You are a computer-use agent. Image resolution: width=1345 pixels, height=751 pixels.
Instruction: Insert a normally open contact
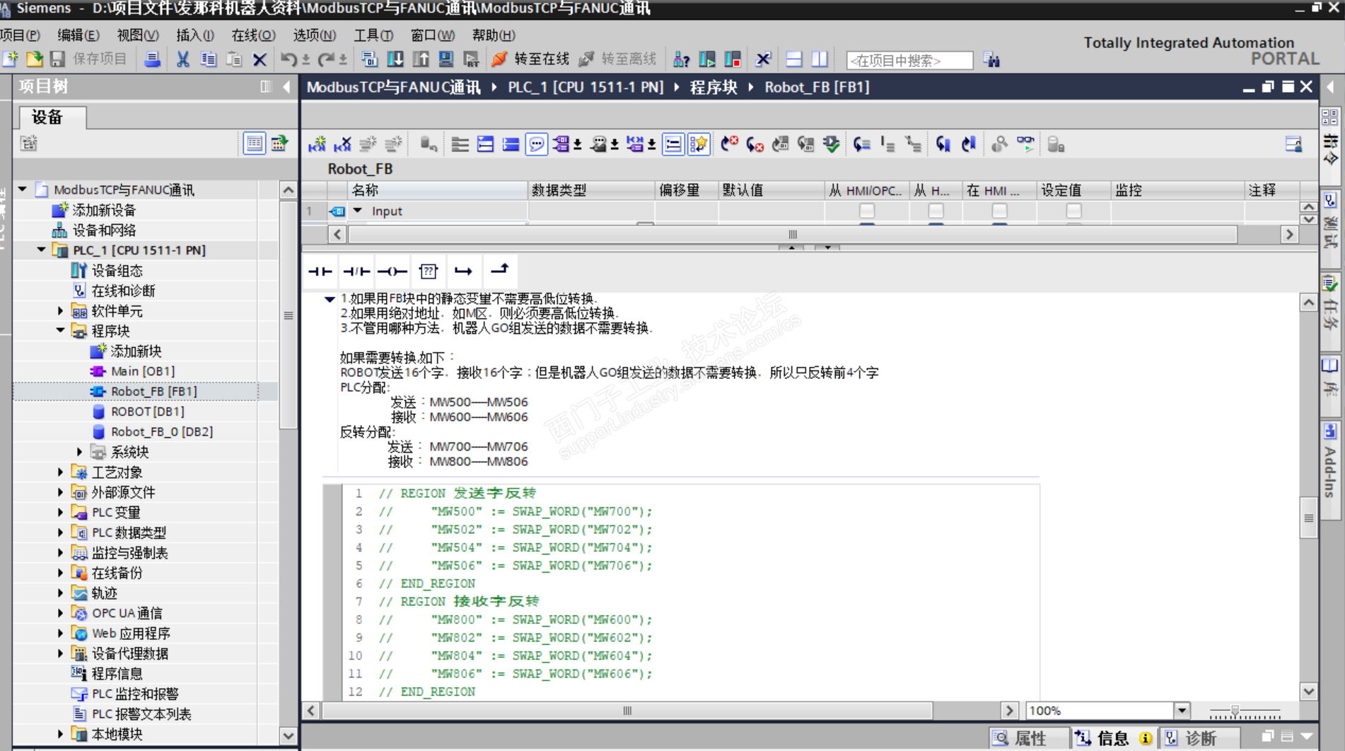[320, 271]
